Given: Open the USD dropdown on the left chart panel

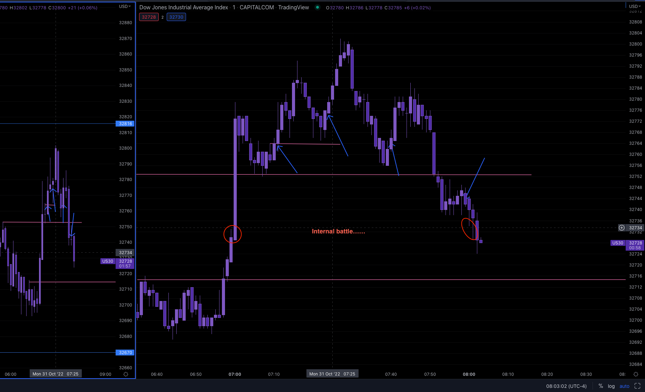Looking at the screenshot, I should coord(124,6).
